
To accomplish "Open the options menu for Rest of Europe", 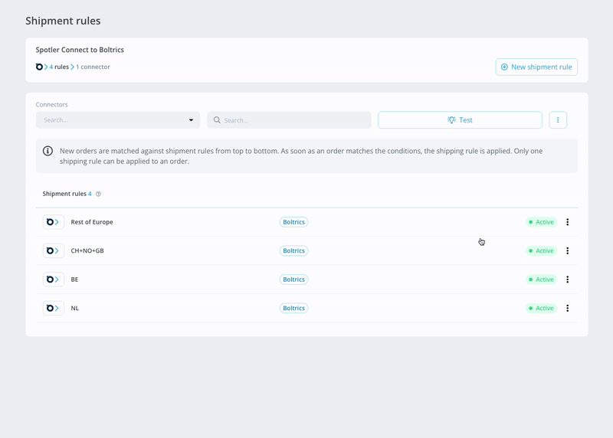I will click(567, 222).
